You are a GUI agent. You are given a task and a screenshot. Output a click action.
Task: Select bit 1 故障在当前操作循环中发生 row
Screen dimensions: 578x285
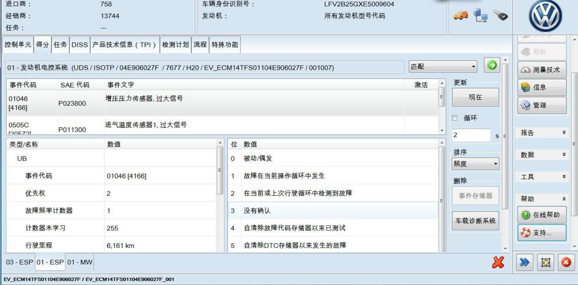pos(333,176)
